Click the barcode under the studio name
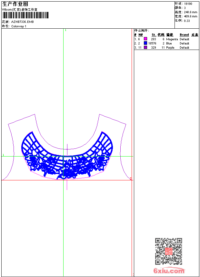This screenshot has height=277, width=200. (25, 15)
